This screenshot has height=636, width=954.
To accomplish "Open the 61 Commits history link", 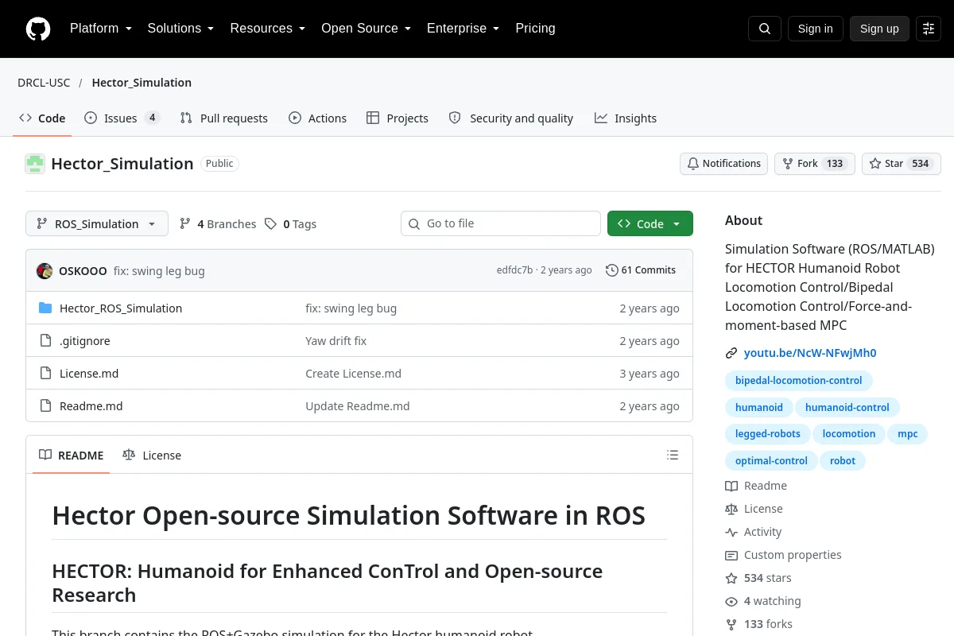I will 641,270.
